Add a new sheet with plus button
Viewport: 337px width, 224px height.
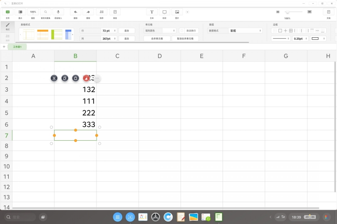tap(4, 46)
